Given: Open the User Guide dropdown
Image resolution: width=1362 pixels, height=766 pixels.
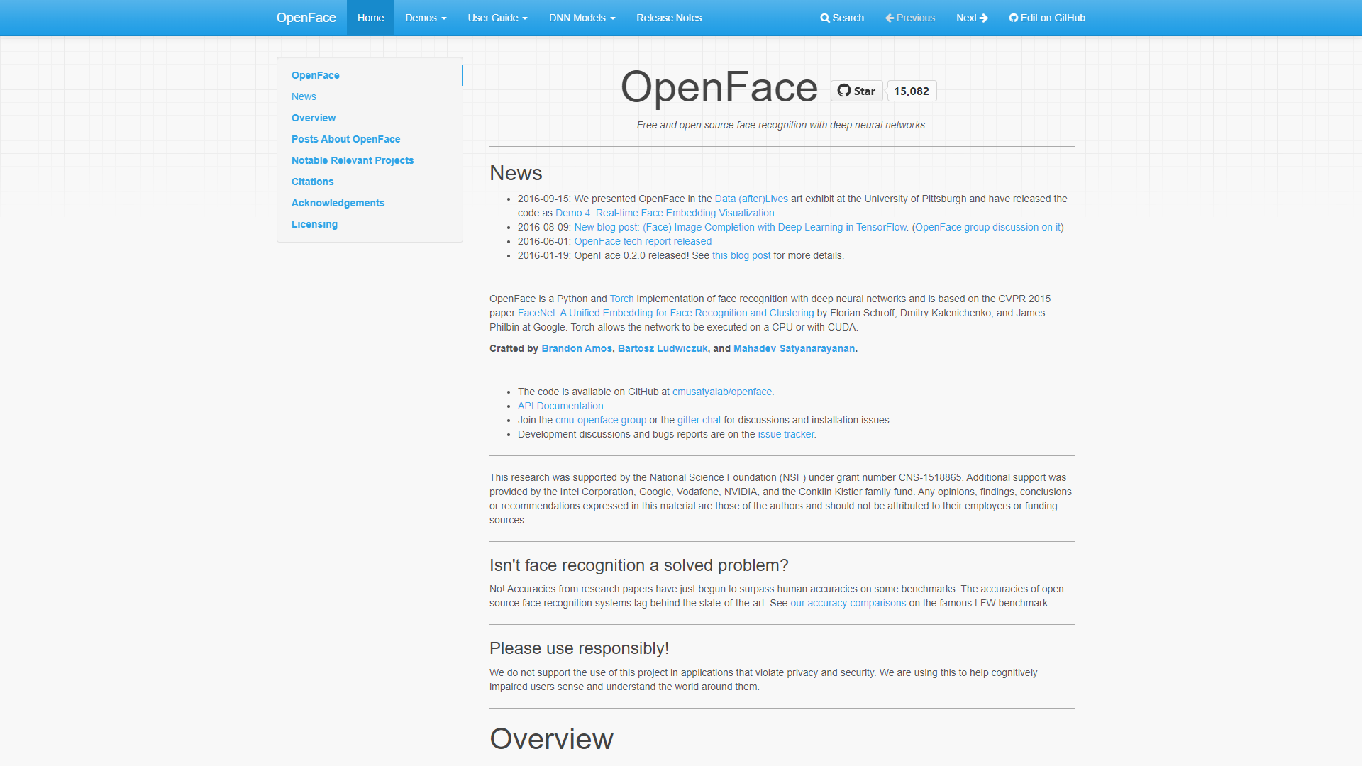Looking at the screenshot, I should (497, 18).
